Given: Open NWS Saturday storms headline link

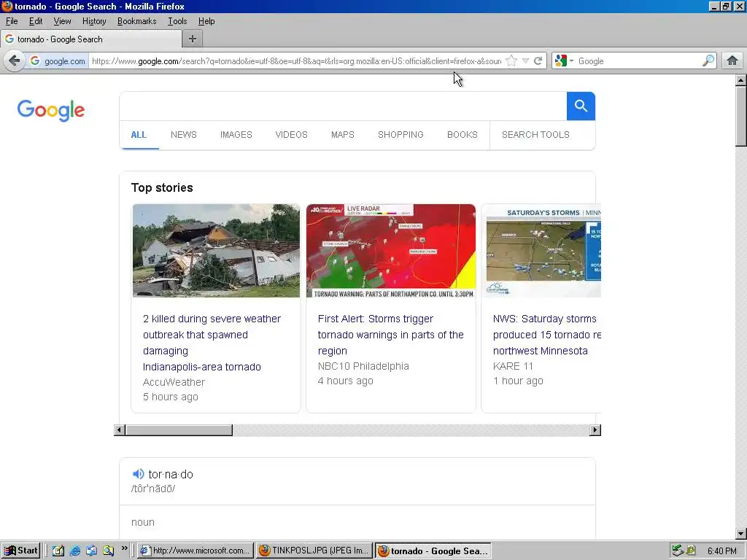Looking at the screenshot, I should point(546,334).
